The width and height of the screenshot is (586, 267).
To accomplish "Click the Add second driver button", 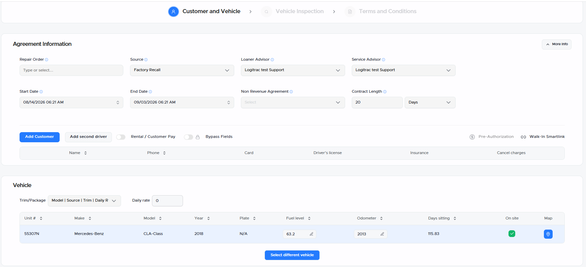I will (x=88, y=137).
